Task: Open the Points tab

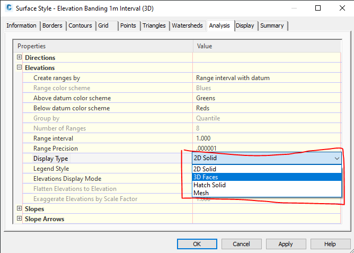Action: pyautogui.click(x=129, y=26)
